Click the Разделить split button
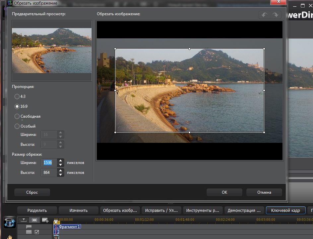The width and height of the screenshot is (313, 239). point(37,210)
